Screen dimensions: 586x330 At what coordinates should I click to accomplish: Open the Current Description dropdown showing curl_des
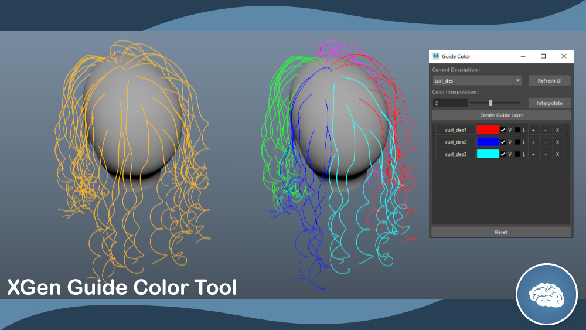477,81
